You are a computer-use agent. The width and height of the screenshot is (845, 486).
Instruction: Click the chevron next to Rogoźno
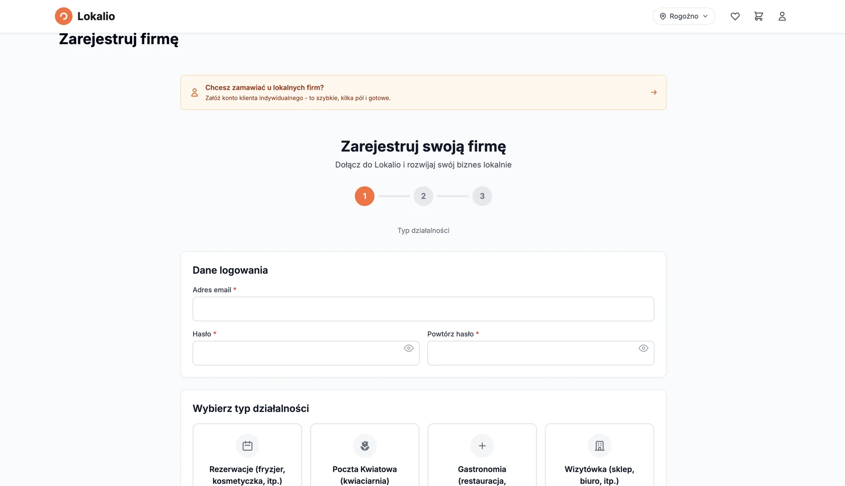pos(705,16)
